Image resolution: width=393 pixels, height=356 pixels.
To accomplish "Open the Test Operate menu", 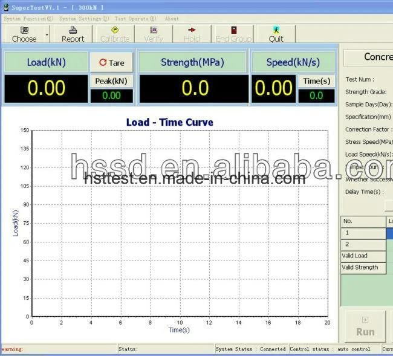I will click(x=135, y=19).
